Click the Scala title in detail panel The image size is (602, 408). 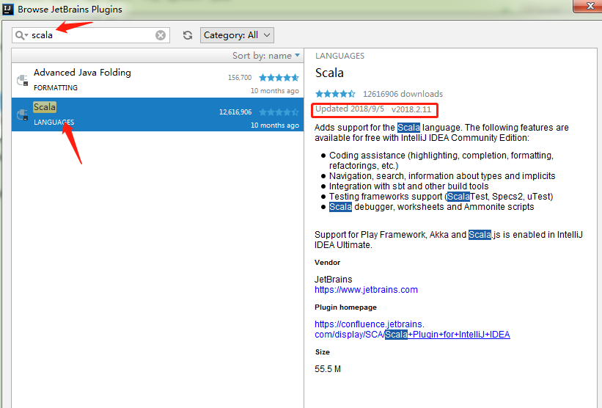coord(329,73)
